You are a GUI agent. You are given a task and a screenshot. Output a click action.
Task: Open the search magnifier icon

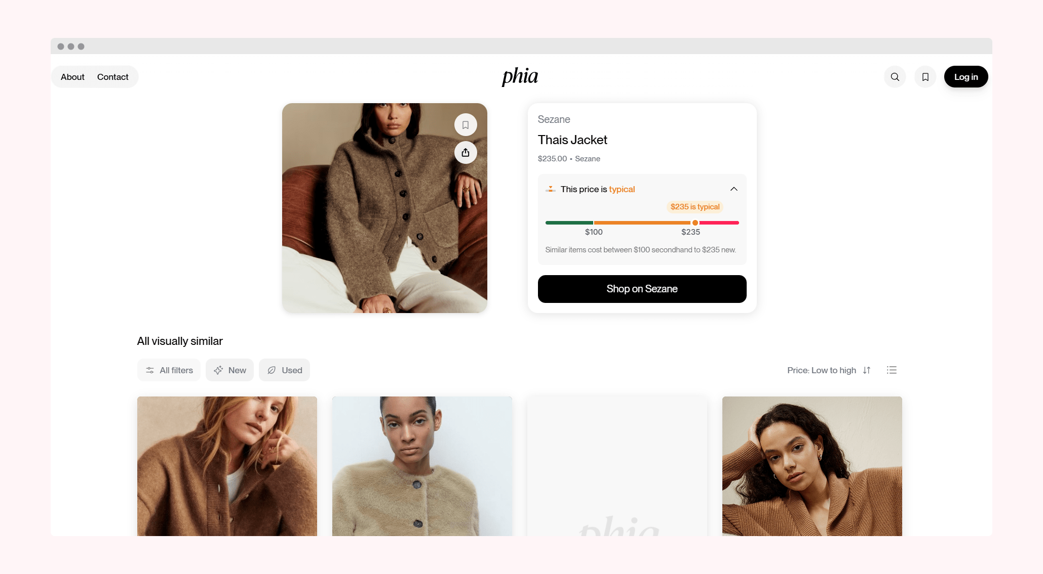(895, 77)
